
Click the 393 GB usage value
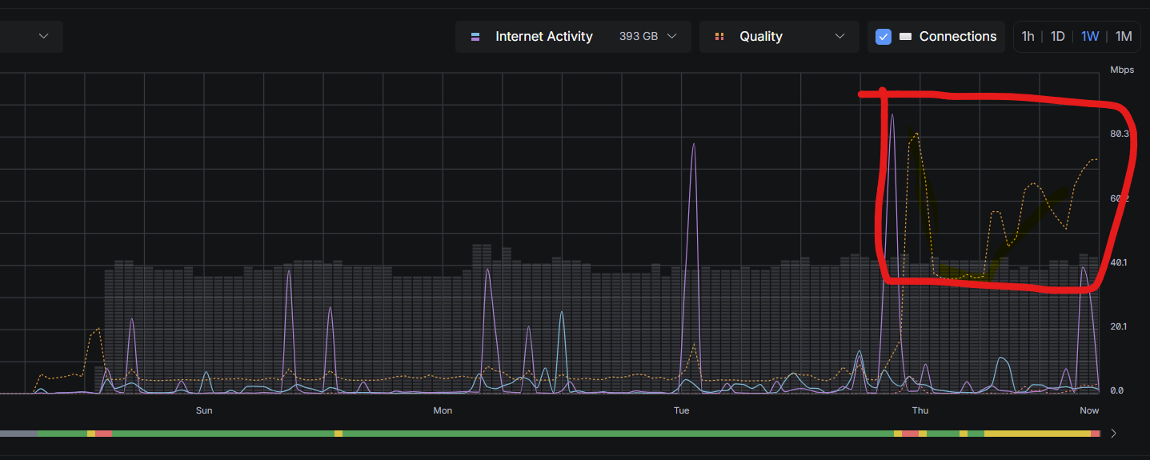tap(639, 37)
